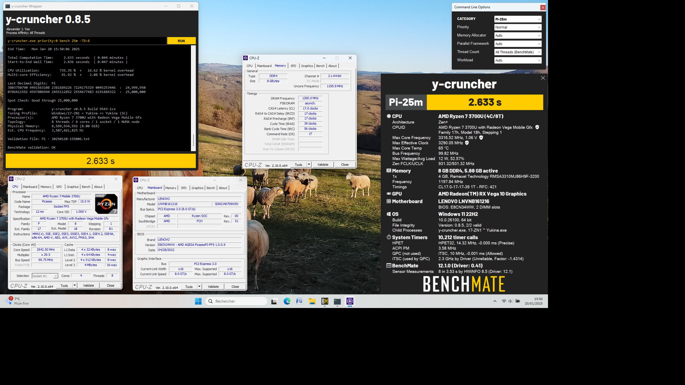Open Wi-Fi network tray icon

(504, 301)
